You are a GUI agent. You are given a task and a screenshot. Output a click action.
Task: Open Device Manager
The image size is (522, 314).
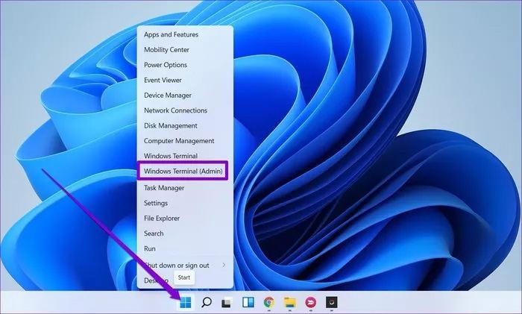click(168, 95)
